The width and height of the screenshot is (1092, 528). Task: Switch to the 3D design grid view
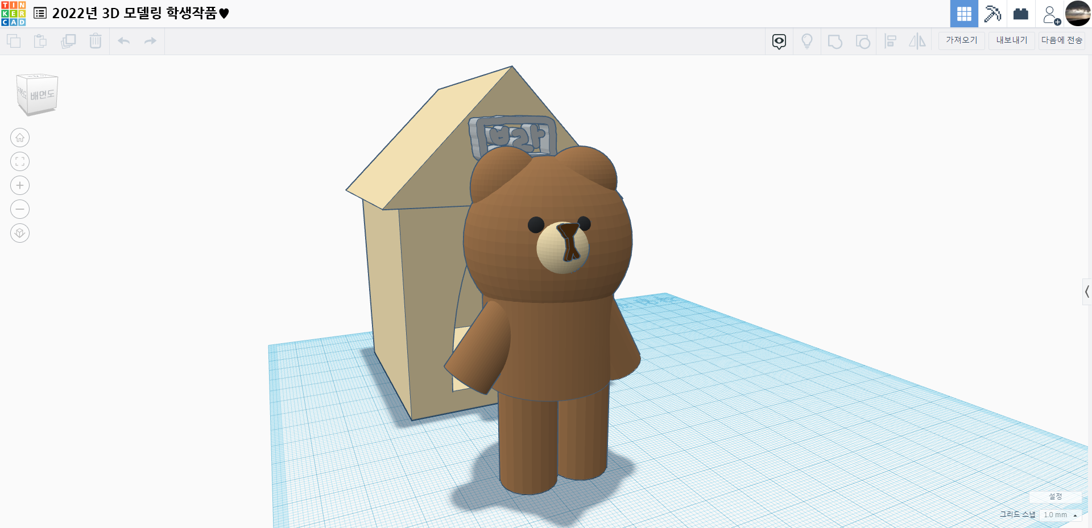[x=964, y=14]
